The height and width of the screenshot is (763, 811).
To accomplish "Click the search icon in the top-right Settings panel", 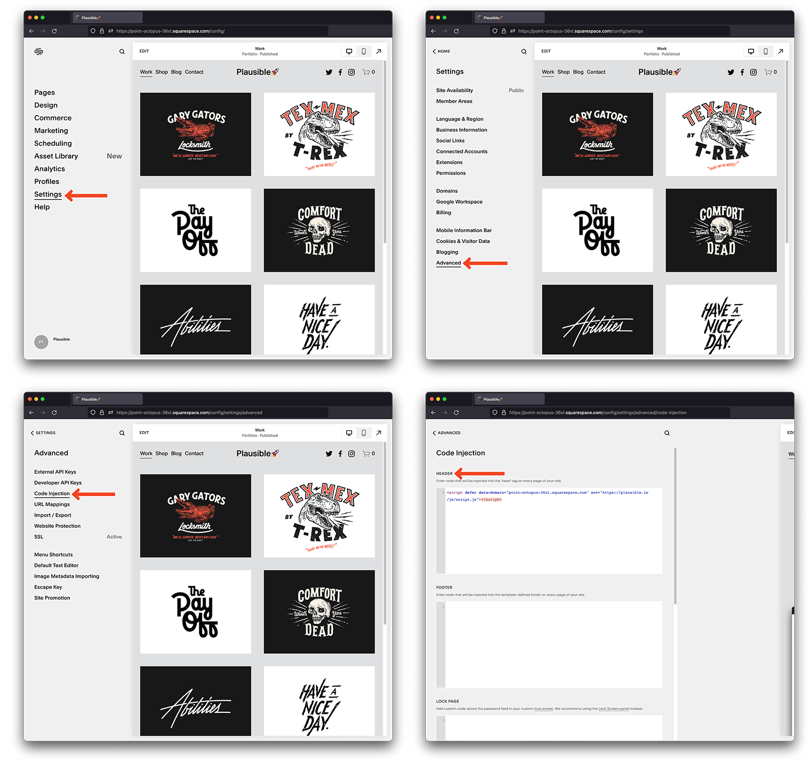I will (x=524, y=52).
